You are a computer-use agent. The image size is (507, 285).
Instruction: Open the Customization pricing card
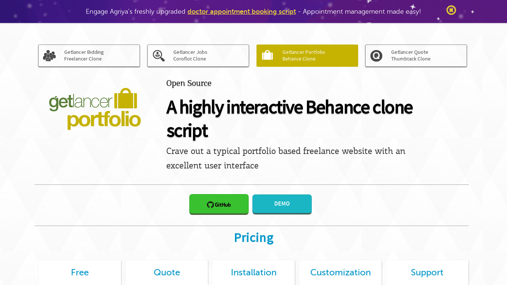(340, 272)
